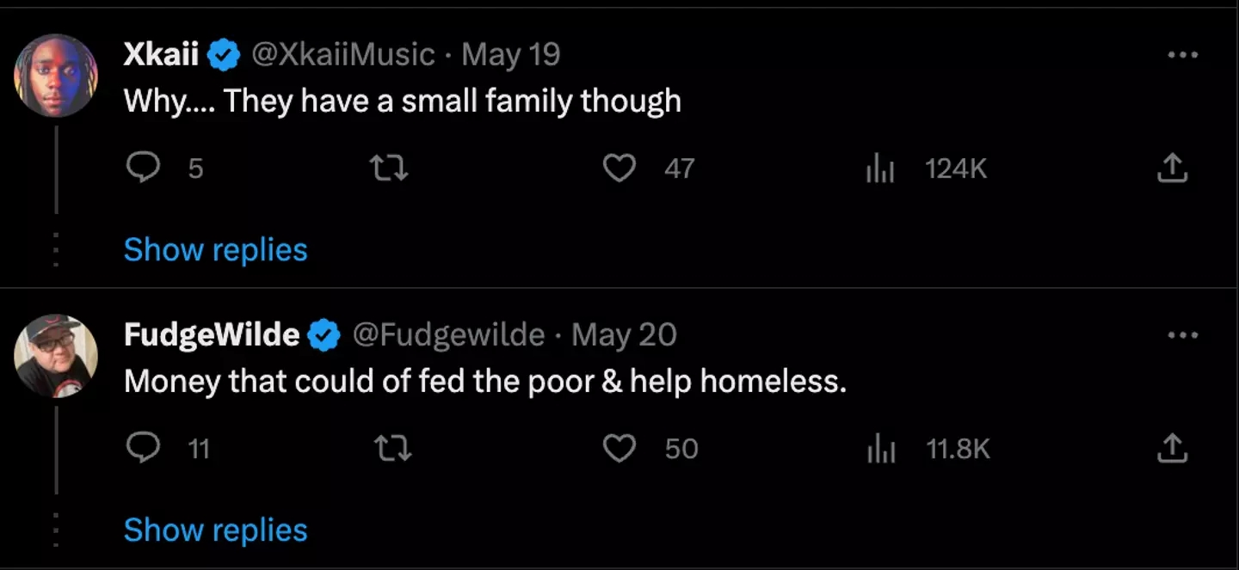This screenshot has width=1239, height=570.
Task: Open more options for FudgeWilde's tweet
Action: point(1182,335)
